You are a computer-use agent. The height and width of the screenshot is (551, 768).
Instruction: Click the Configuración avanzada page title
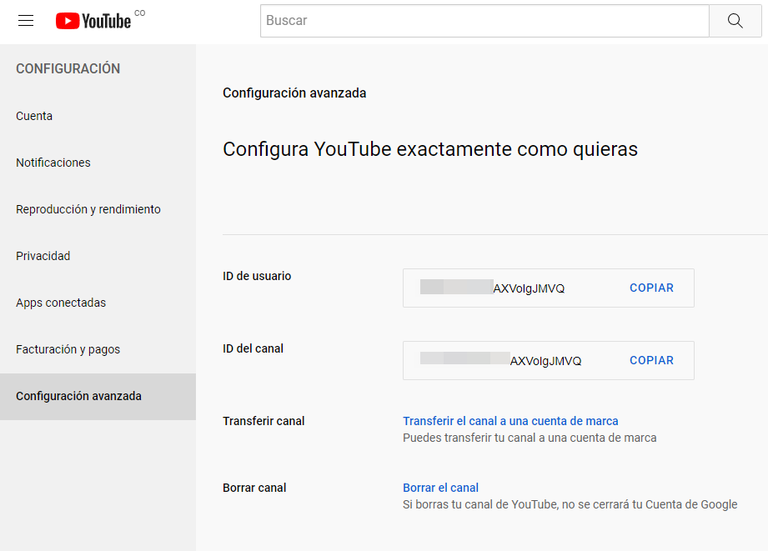tap(294, 93)
